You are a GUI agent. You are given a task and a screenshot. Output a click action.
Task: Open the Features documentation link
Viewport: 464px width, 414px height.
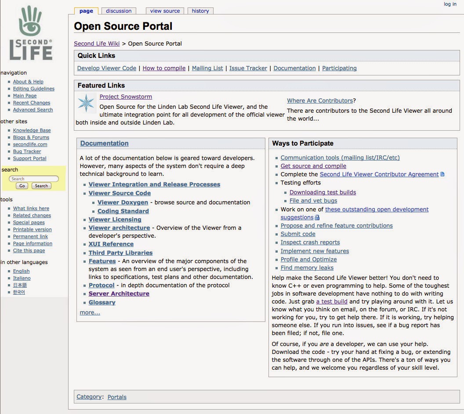(102, 261)
